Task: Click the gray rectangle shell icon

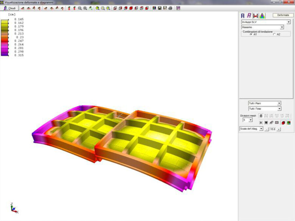Action: pyautogui.click(x=277, y=122)
